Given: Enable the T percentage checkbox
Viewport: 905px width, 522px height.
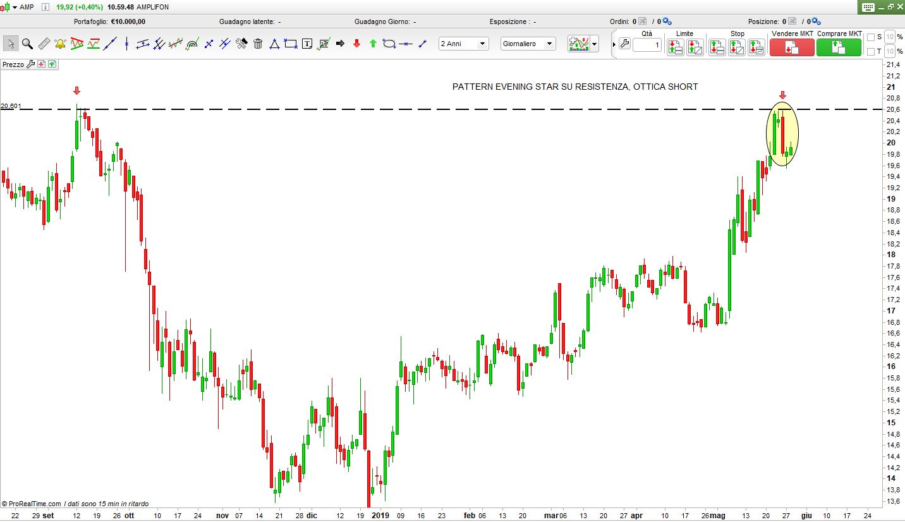Looking at the screenshot, I should (871, 51).
